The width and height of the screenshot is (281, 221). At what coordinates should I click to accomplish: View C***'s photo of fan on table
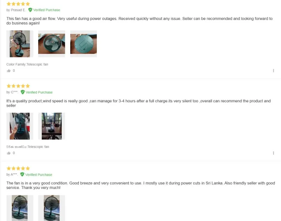(x=52, y=126)
